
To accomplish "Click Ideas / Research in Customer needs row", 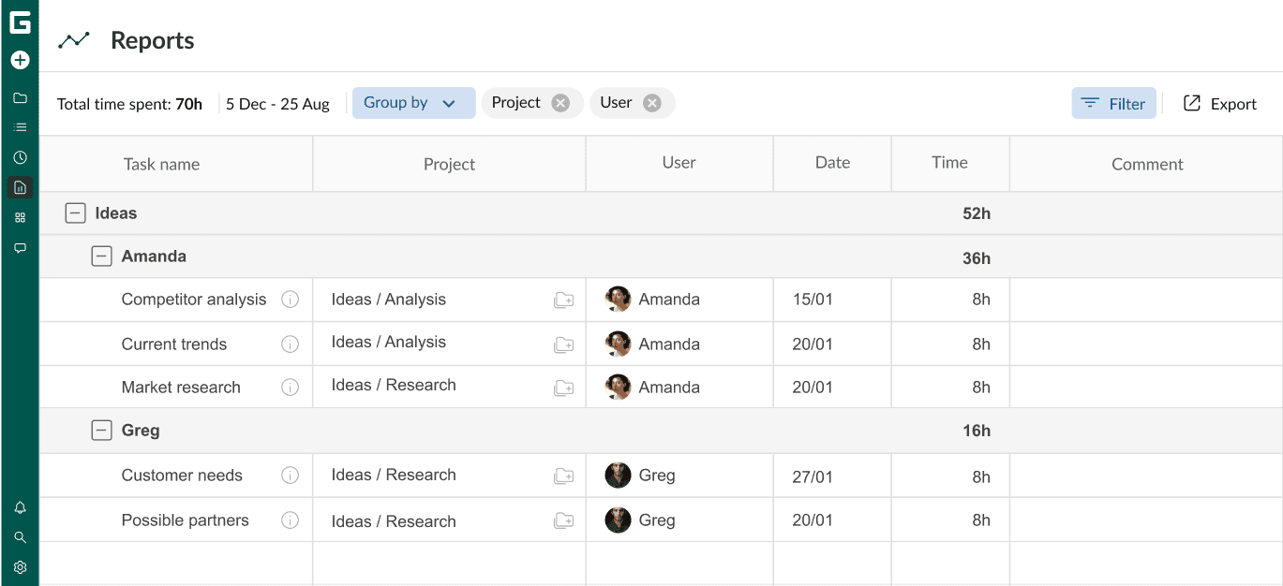I will tap(394, 475).
